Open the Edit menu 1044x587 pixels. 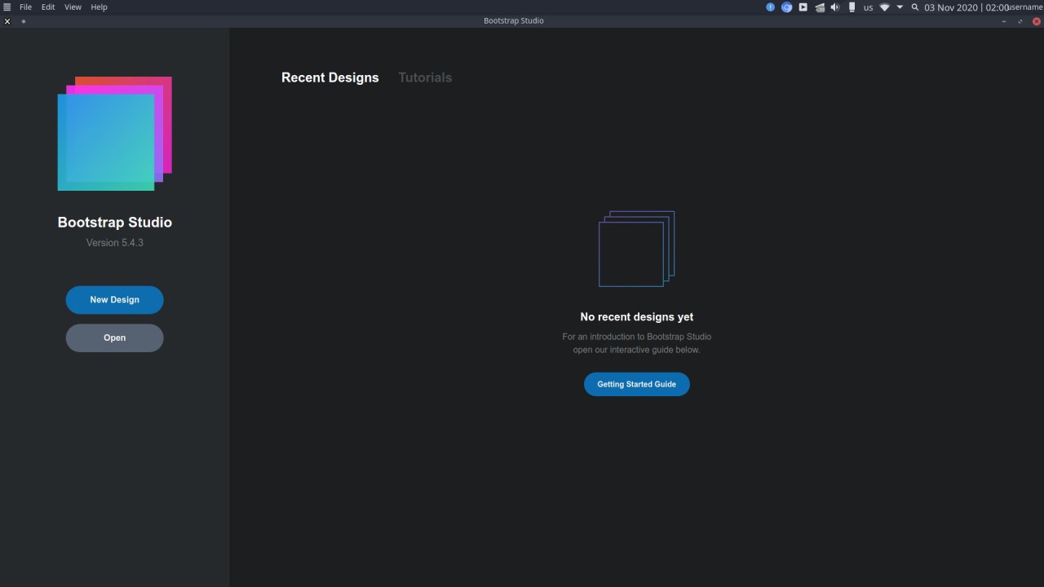tap(49, 7)
